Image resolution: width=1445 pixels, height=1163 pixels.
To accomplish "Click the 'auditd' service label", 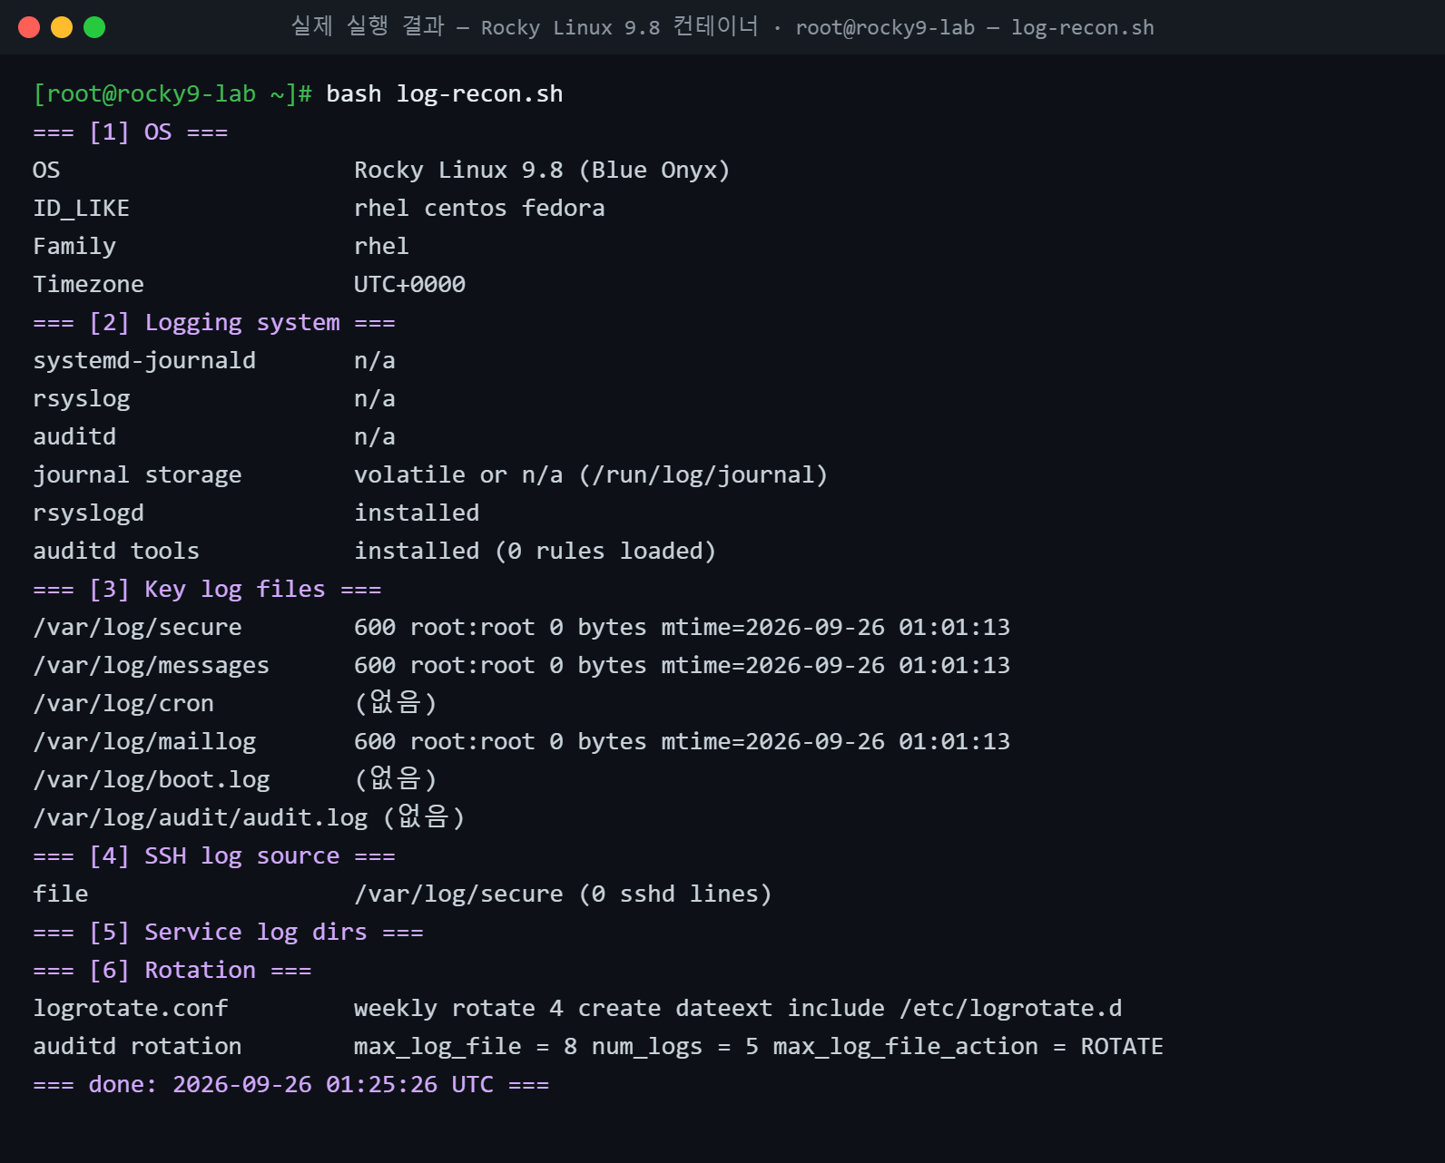I will click(x=74, y=437).
